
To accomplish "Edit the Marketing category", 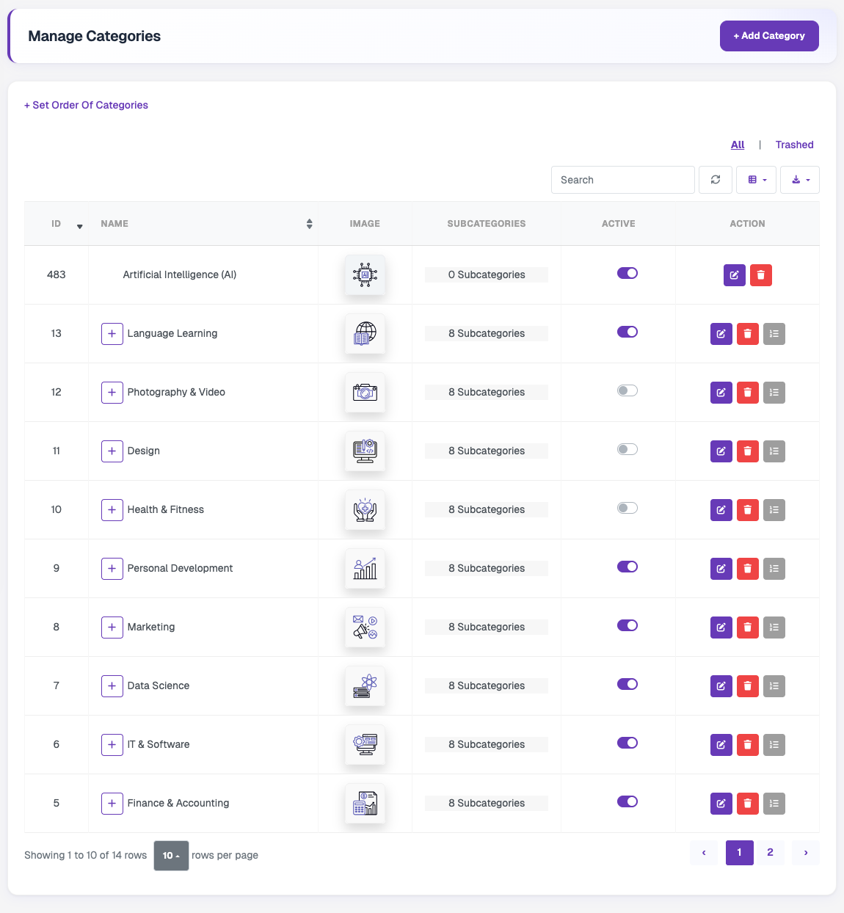I will coord(721,628).
